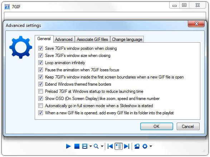Click the settings gear icon in toolbar
Screen dimensions: 210x157
click(x=145, y=146)
